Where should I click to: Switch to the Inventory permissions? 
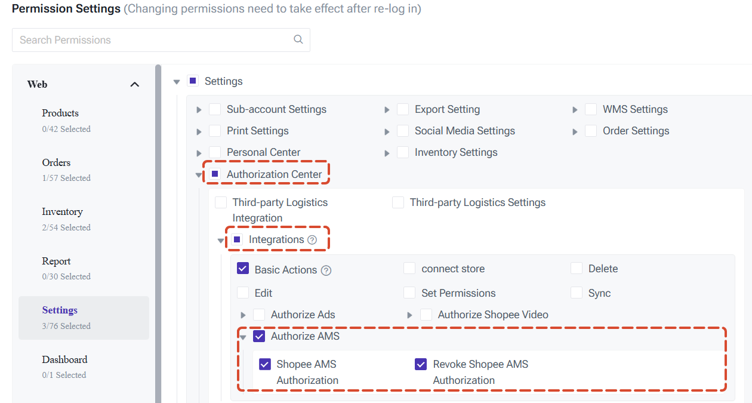(x=66, y=219)
